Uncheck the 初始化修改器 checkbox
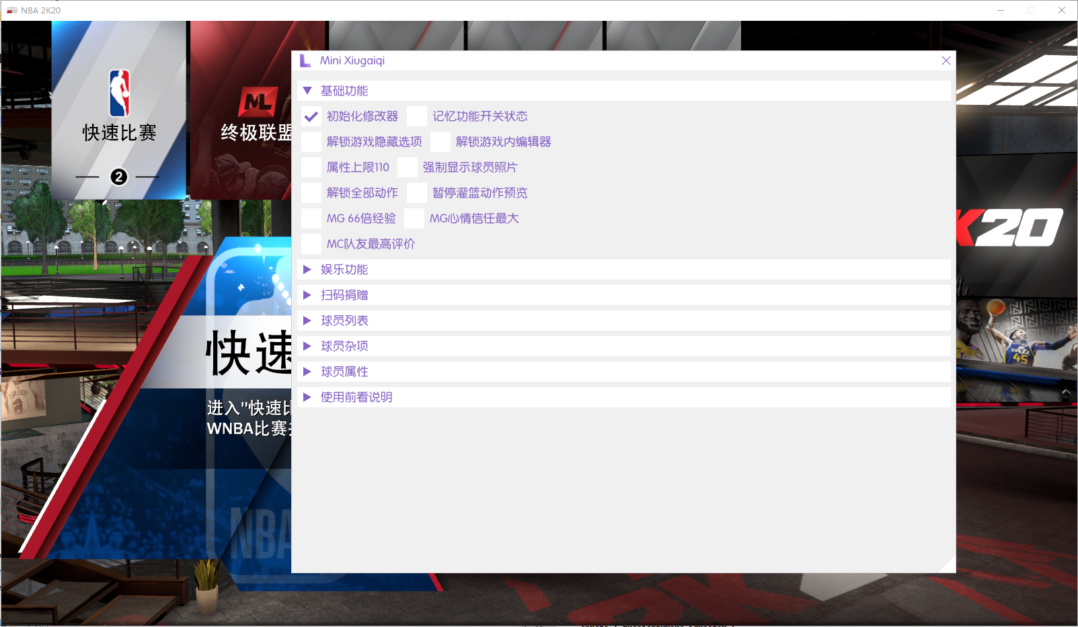This screenshot has height=627, width=1078. click(311, 116)
